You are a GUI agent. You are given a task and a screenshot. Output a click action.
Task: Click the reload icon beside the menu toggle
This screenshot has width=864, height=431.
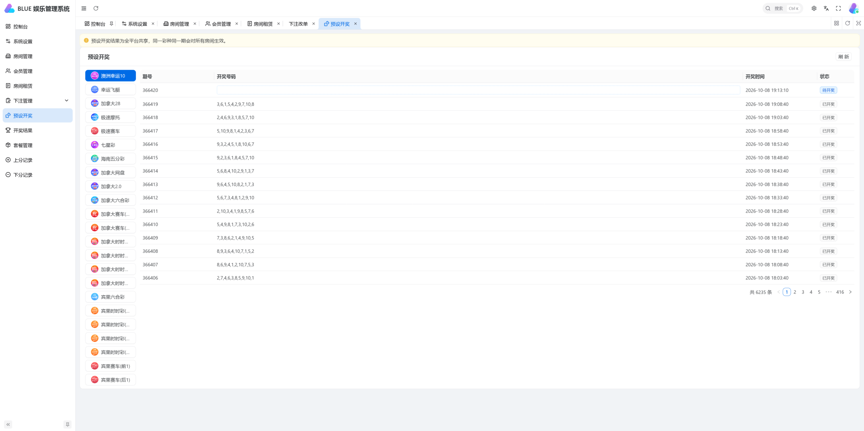point(96,8)
